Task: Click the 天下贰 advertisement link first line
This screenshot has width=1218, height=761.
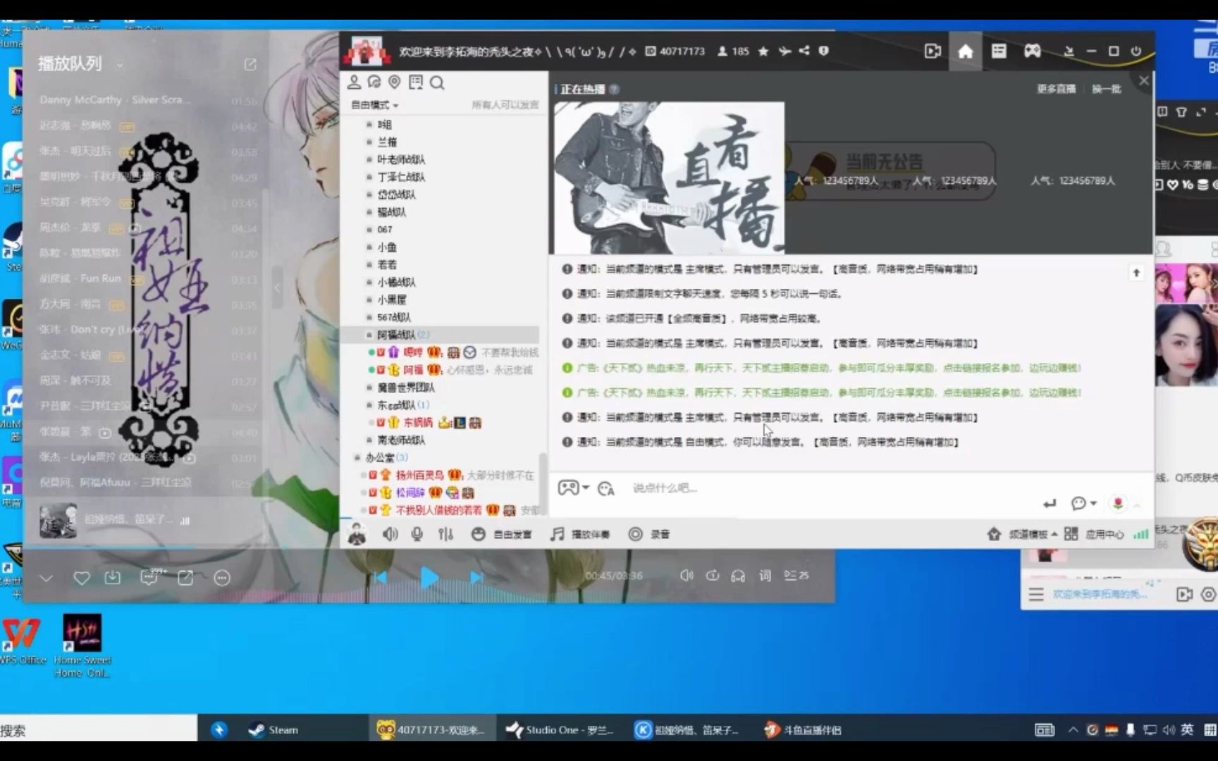Action: click(829, 368)
